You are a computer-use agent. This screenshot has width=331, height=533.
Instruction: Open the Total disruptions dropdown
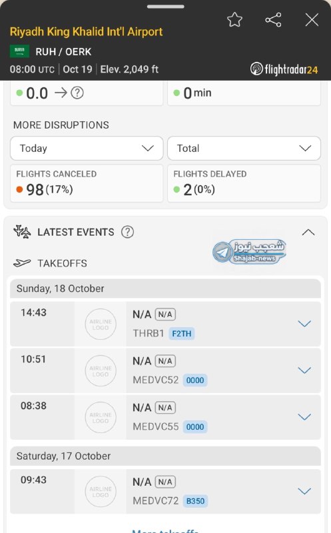coord(244,148)
